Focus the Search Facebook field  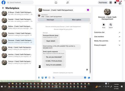click(20, 2)
